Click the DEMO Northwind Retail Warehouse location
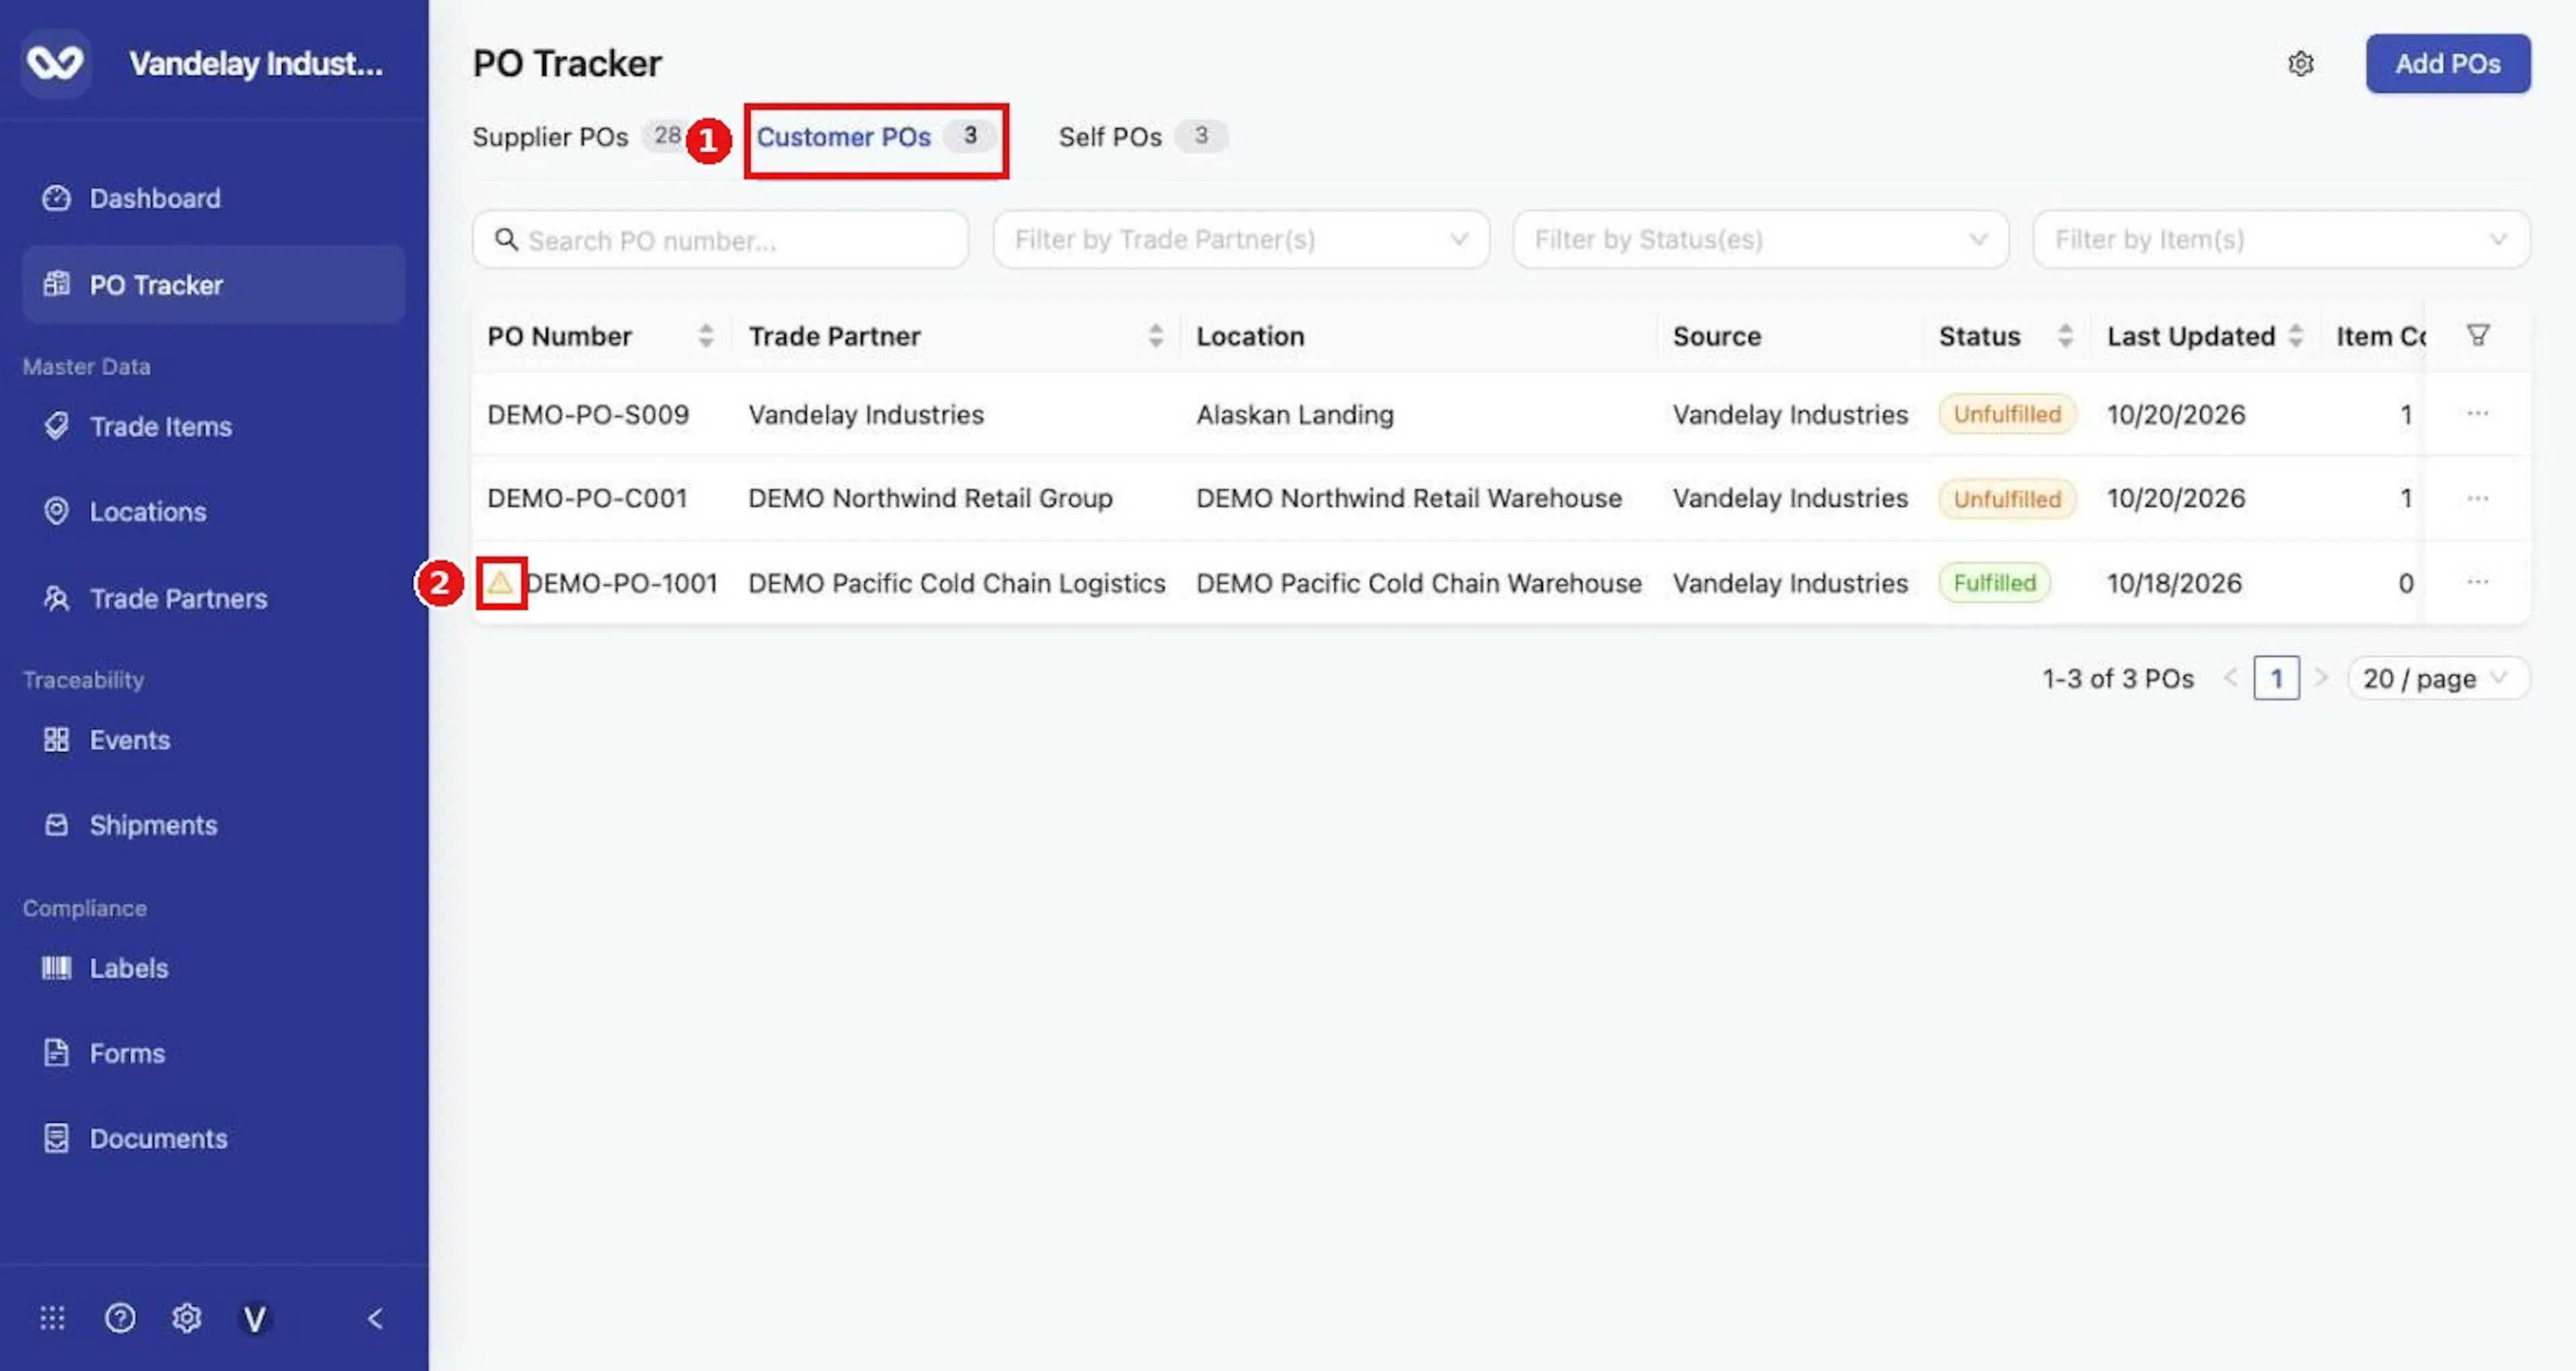 click(1409, 498)
